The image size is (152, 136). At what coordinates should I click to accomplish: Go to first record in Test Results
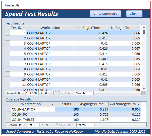[x=19, y=93]
